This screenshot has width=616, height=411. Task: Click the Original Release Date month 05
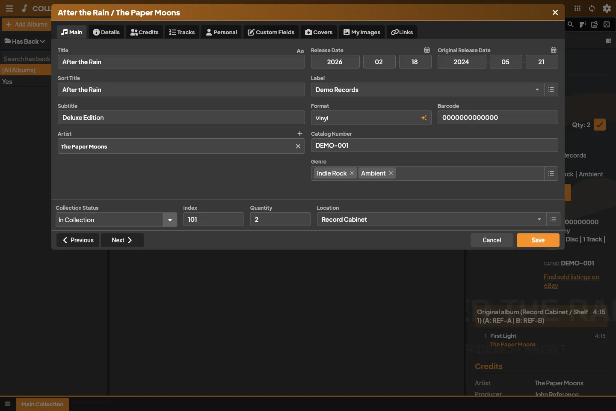tap(506, 62)
